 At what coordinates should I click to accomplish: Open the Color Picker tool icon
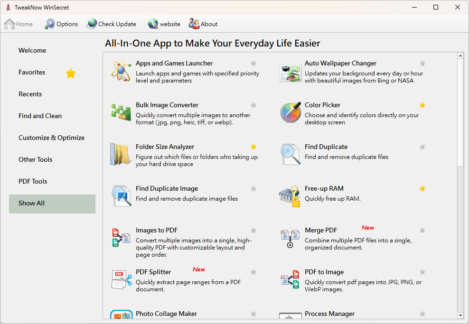[x=290, y=113]
